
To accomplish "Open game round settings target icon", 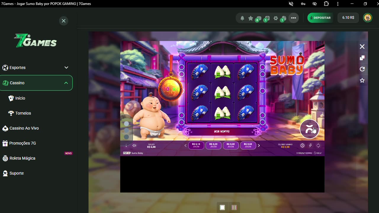I will pos(302,146).
